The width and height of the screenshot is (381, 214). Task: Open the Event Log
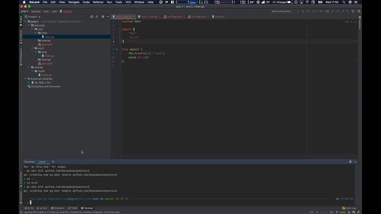click(349, 208)
